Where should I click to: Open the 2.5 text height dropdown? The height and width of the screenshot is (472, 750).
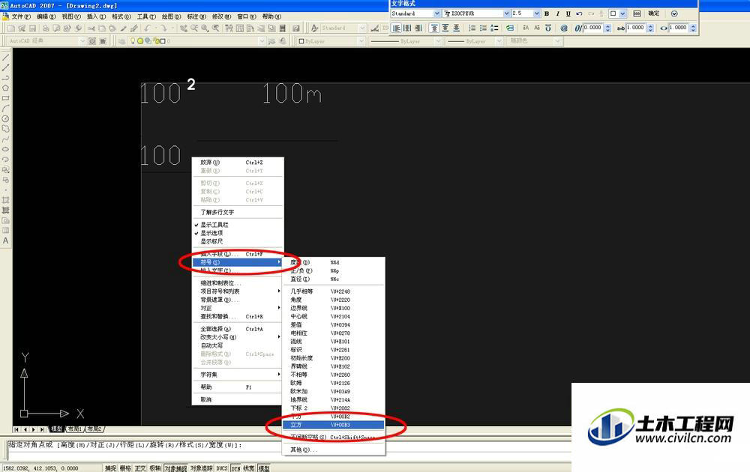pos(537,13)
